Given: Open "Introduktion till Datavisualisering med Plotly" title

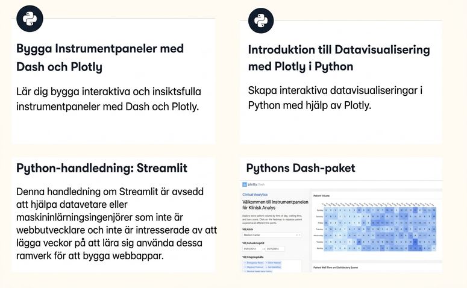Looking at the screenshot, I should pyautogui.click(x=339, y=58).
